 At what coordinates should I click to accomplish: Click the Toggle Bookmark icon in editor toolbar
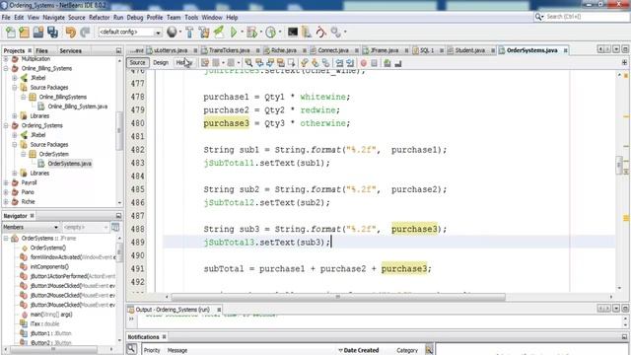tap(325, 63)
